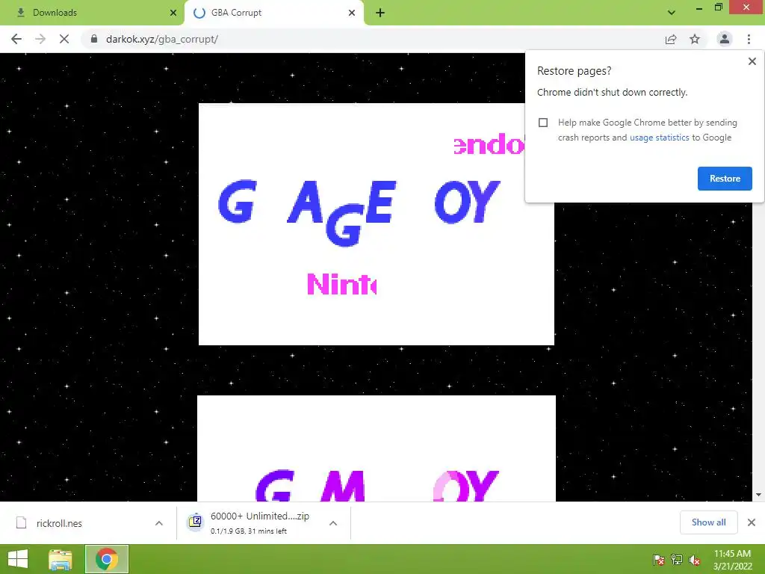
Task: Click the address bar URL darkok.xyz/gba_corrupt/
Action: tap(161, 39)
